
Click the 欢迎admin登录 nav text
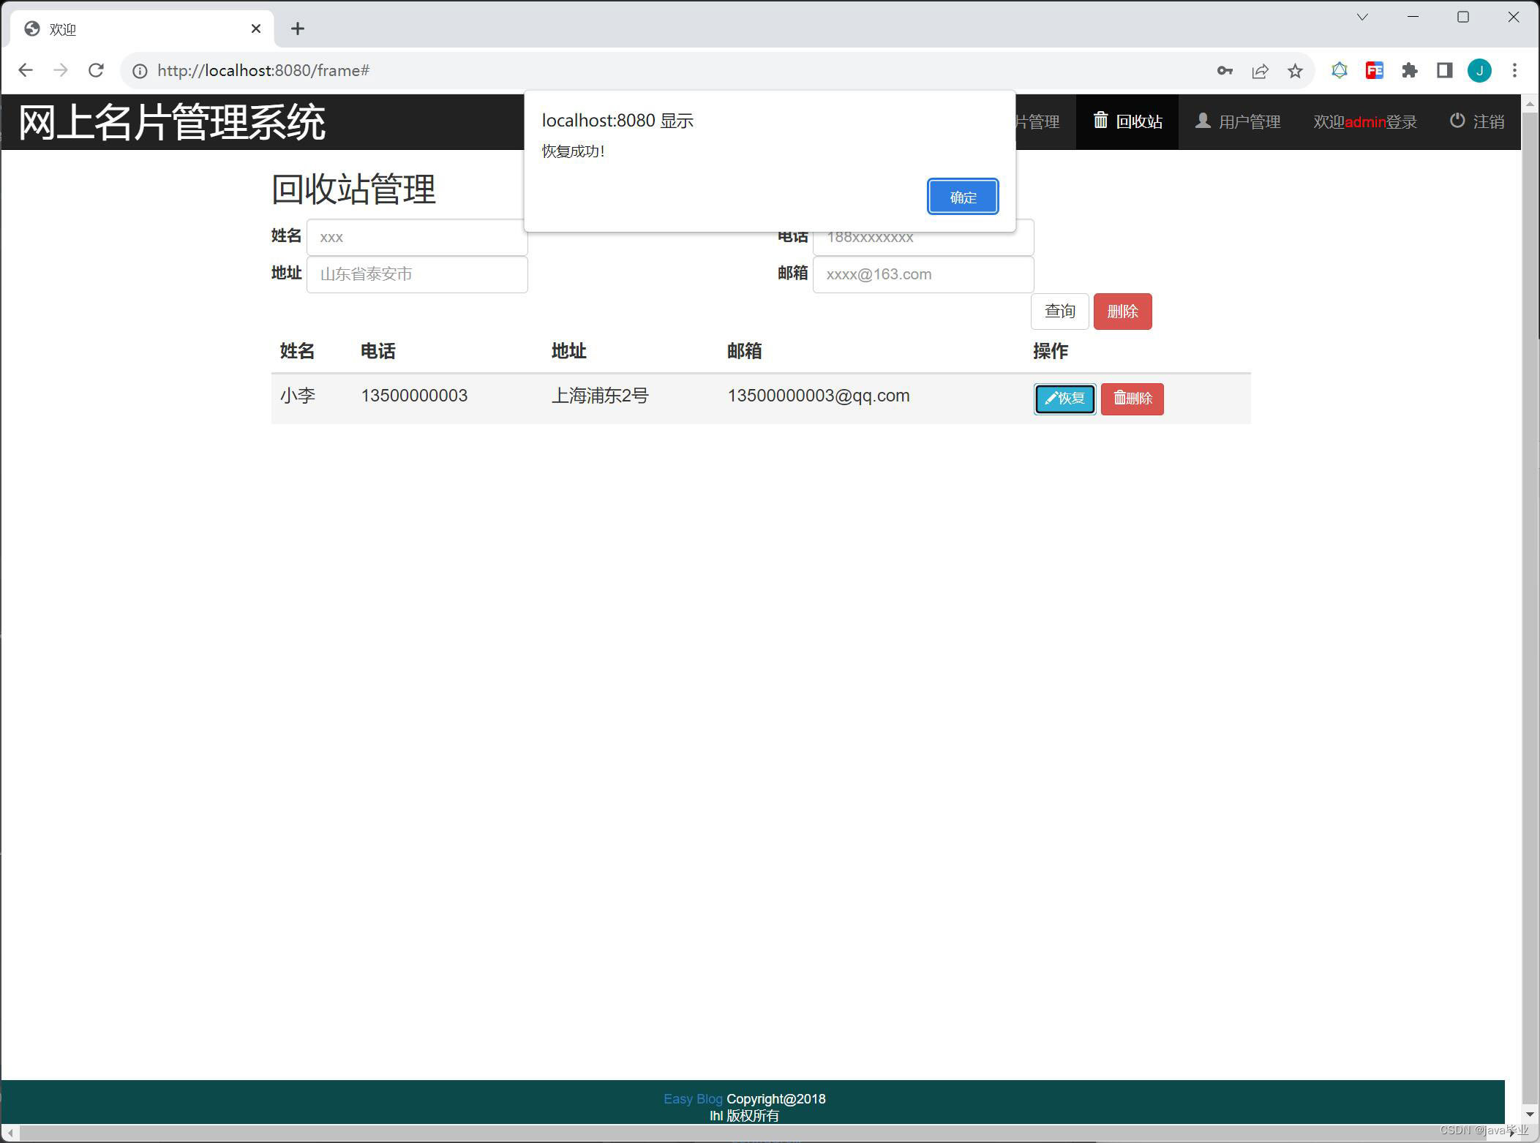click(1364, 122)
